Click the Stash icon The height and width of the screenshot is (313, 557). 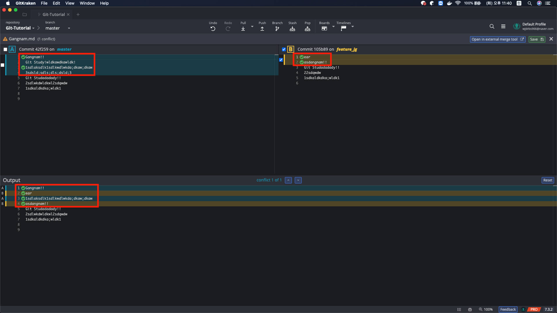click(292, 29)
